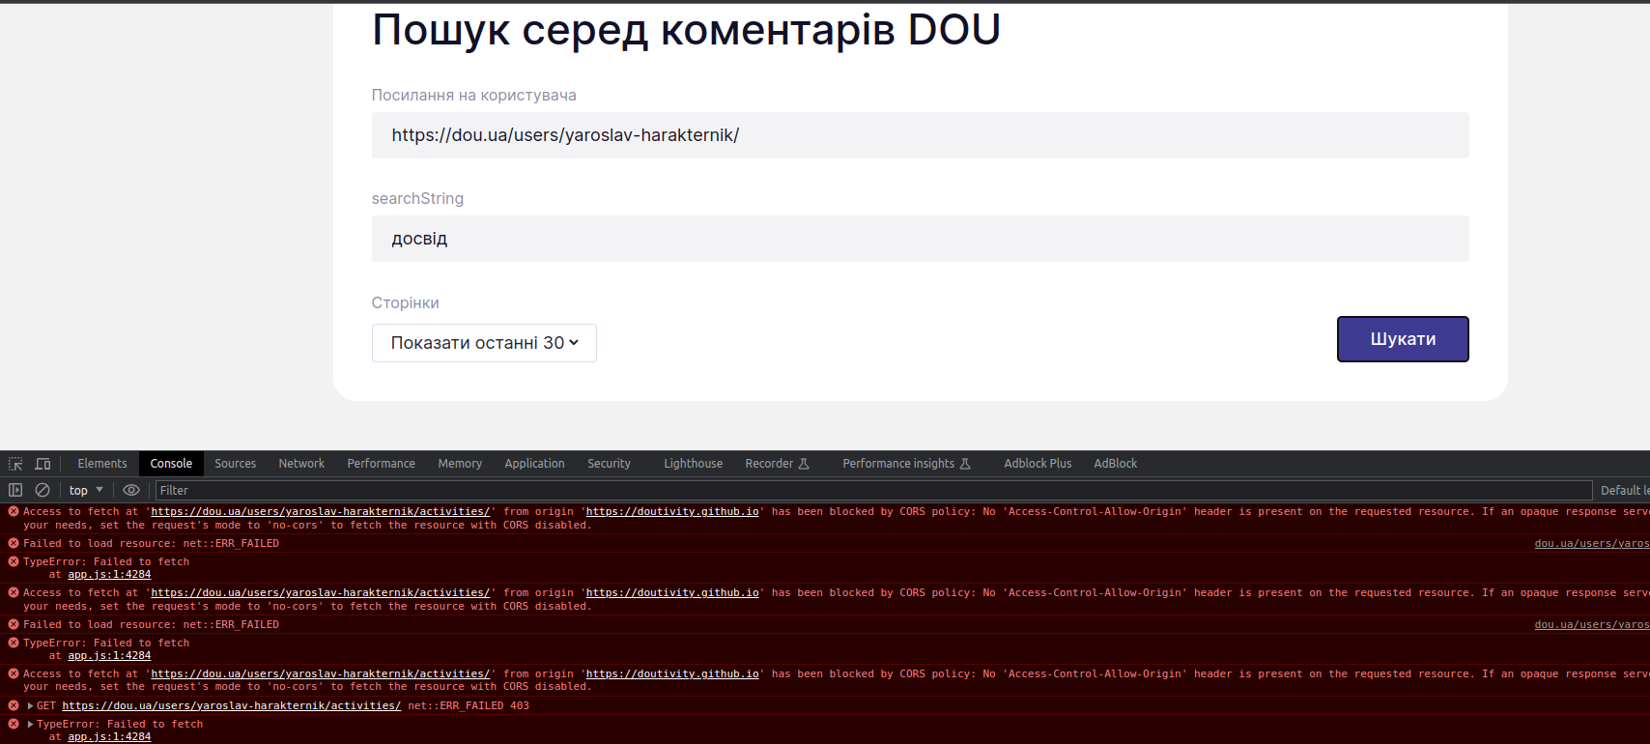The width and height of the screenshot is (1650, 744).
Task: Open the Default levels dropdown
Action: 1625,490
